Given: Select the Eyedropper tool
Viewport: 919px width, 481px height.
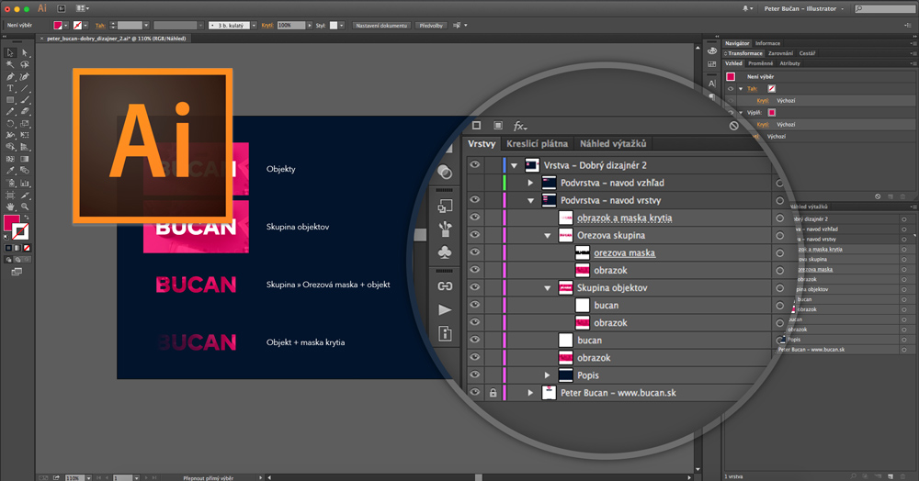Looking at the screenshot, I should coord(10,171).
